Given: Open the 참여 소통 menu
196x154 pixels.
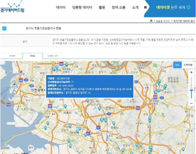Looking at the screenshot, I should tap(118, 7).
